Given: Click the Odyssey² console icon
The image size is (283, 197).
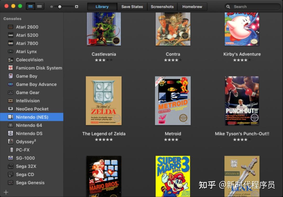Looking at the screenshot, I should point(11,142).
